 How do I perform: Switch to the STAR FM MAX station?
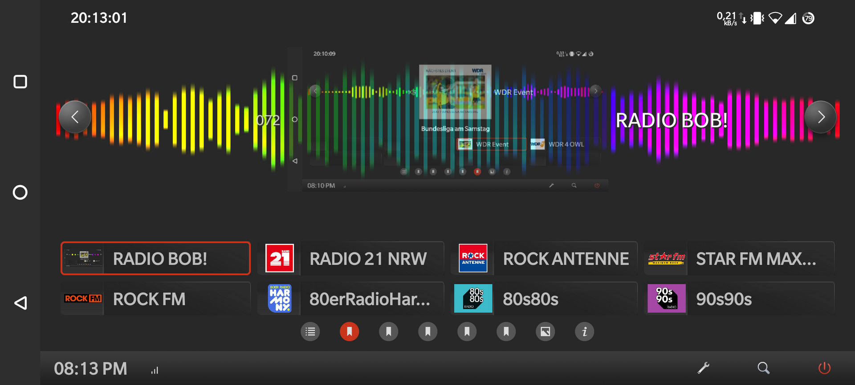click(x=739, y=258)
